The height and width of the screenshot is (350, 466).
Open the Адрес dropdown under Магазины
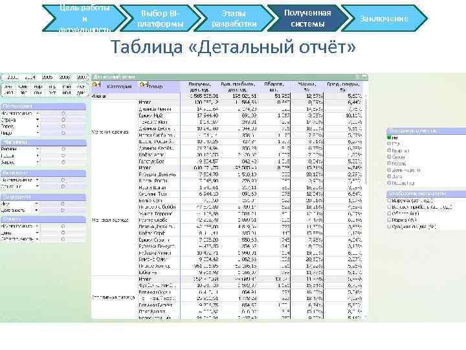click(38, 162)
